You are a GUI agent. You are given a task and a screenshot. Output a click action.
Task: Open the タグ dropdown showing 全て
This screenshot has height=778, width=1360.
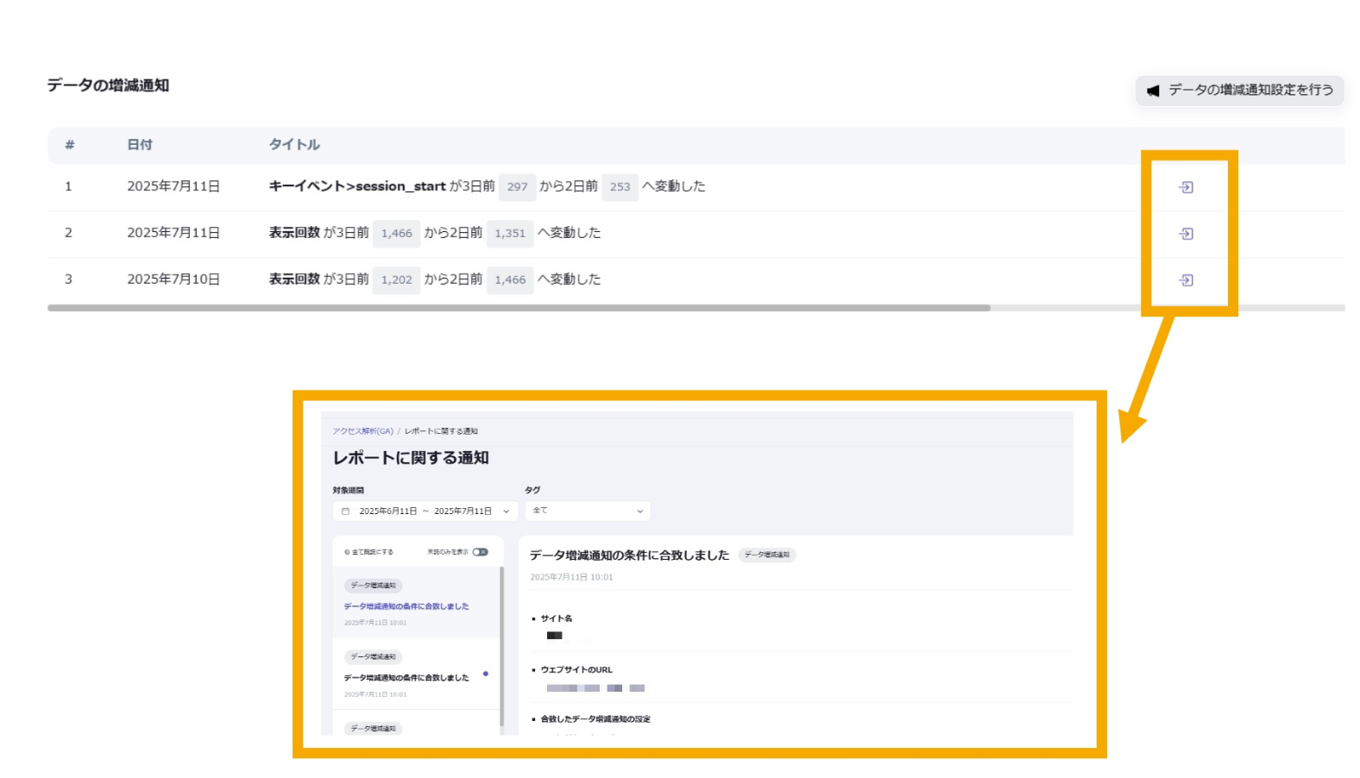tap(587, 511)
